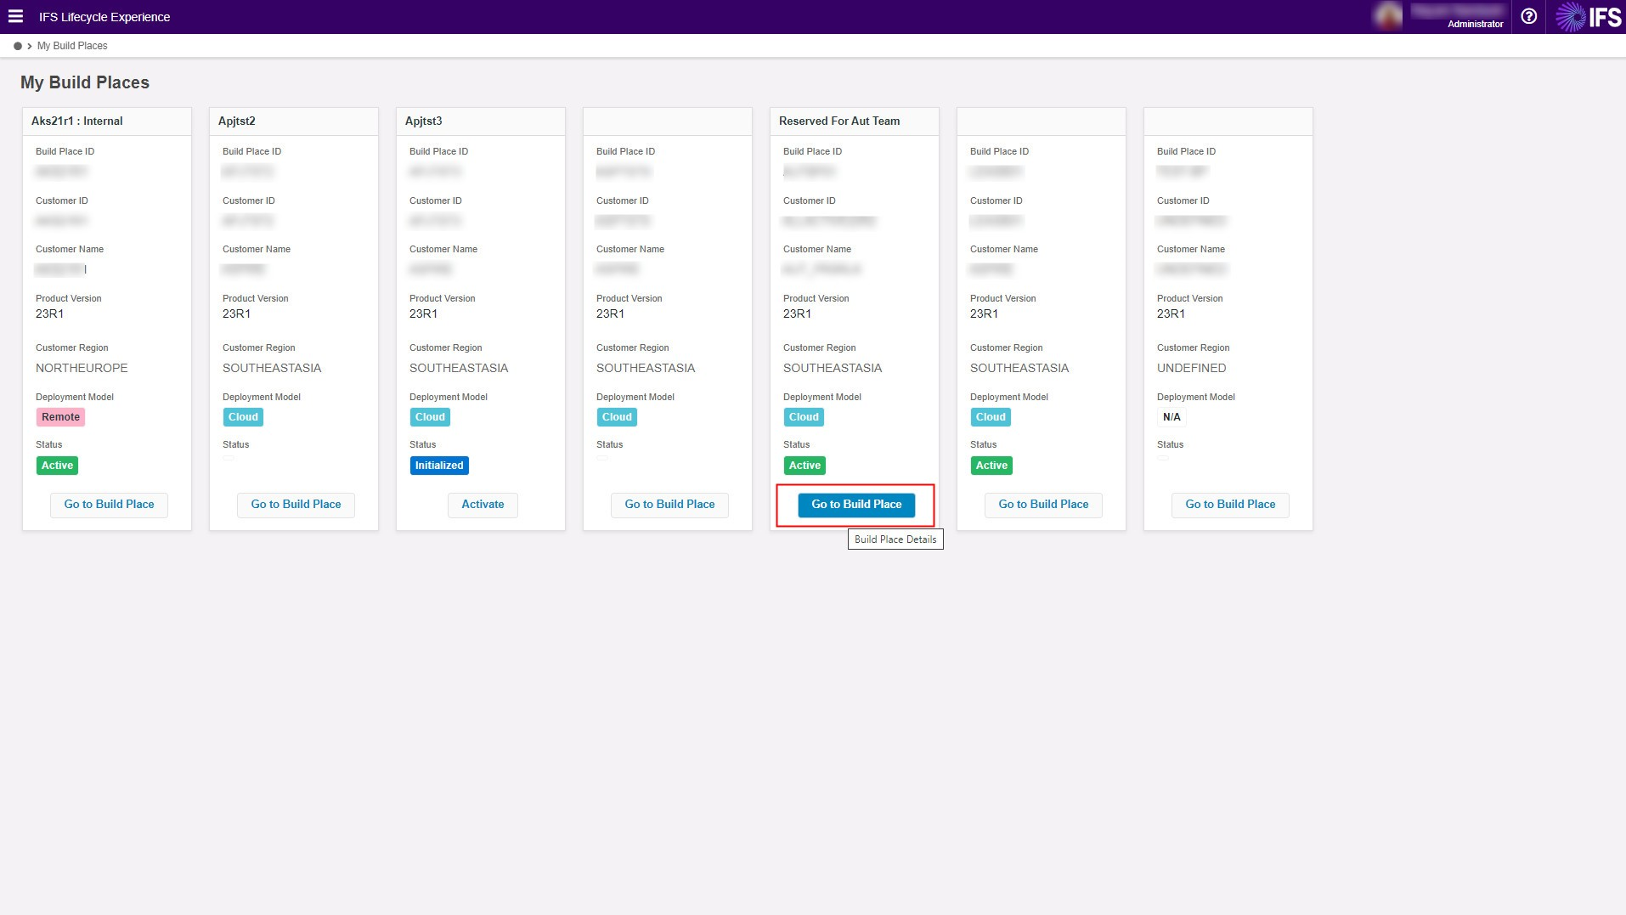Click the IFS Lifecycle Experience title
Viewport: 1626px width, 915px height.
(104, 16)
